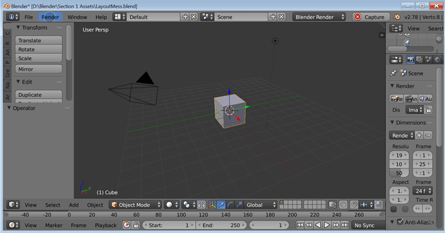Open the Blender Render engine dropdown

319,17
